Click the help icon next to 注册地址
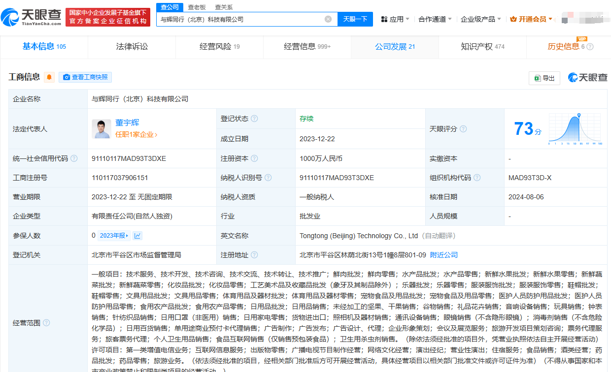The height and width of the screenshot is (372, 611). [254, 255]
